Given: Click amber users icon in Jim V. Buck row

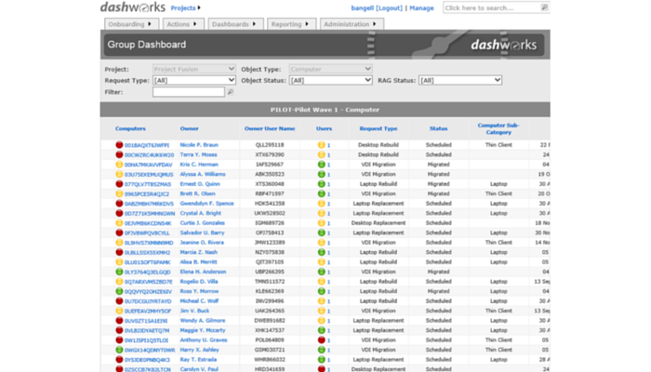Looking at the screenshot, I should (x=322, y=311).
